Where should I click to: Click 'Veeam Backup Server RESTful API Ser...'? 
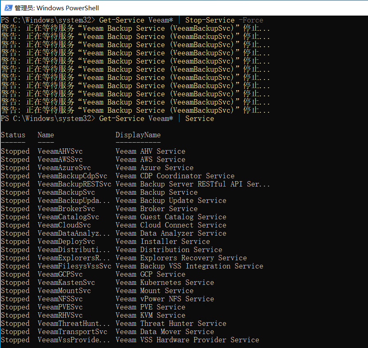point(193,184)
